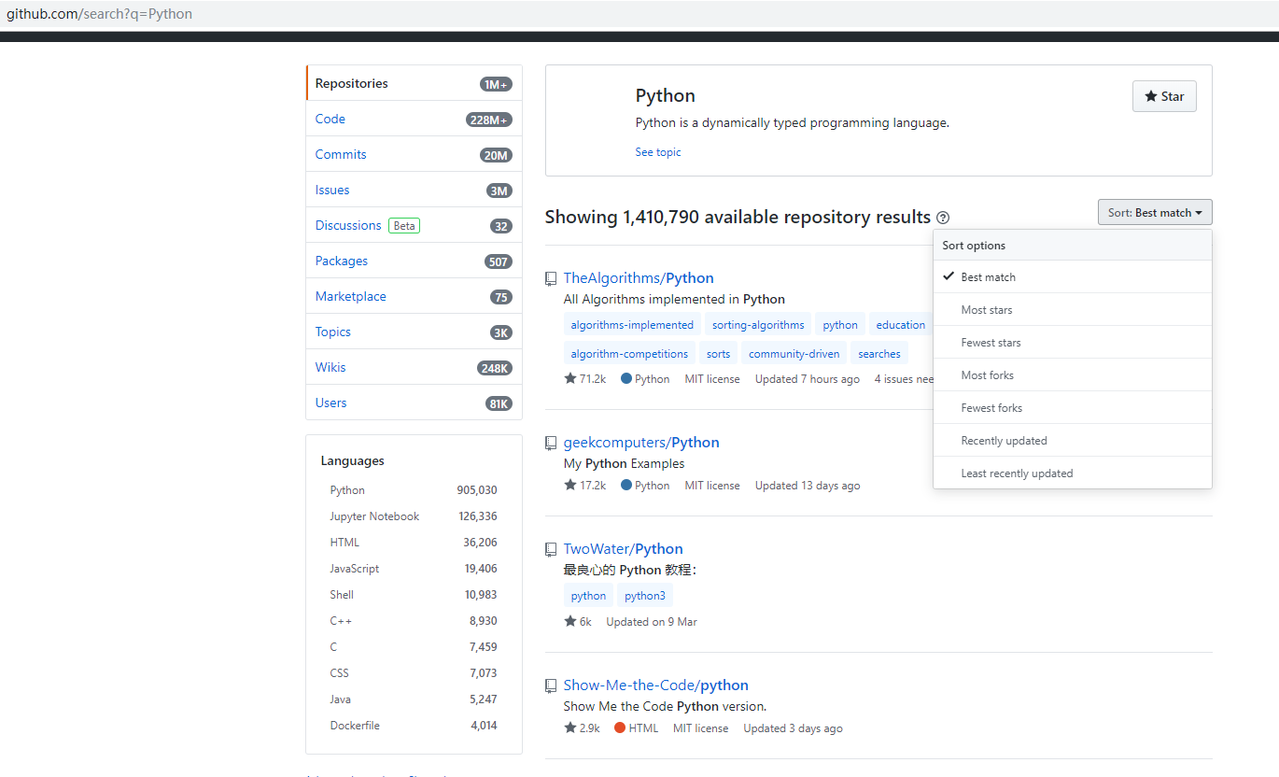Click 'Updated 13 days ago' text
Image resolution: width=1279 pixels, height=777 pixels.
[808, 486]
